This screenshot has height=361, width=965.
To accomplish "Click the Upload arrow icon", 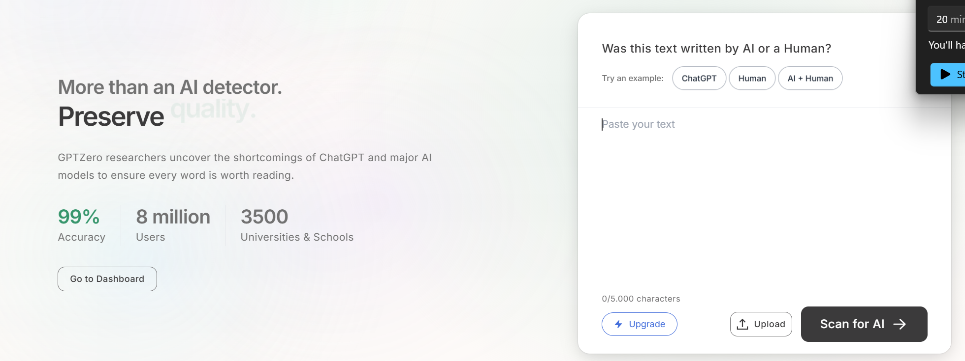I will coord(742,324).
